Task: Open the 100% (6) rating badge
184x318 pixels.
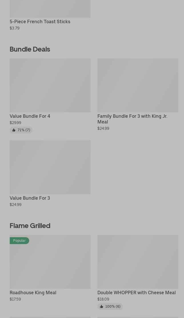Action: click(x=110, y=307)
